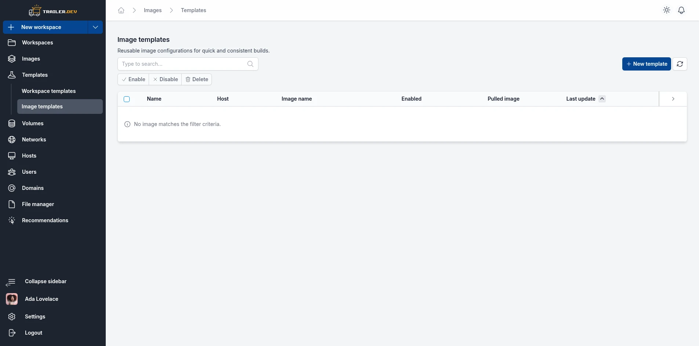This screenshot has height=346, width=699.
Task: Click the File manager document icon
Action: pyautogui.click(x=12, y=204)
